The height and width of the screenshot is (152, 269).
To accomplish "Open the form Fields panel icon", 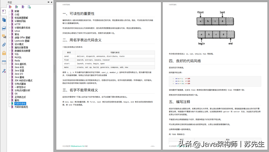I will click(x=4, y=62).
